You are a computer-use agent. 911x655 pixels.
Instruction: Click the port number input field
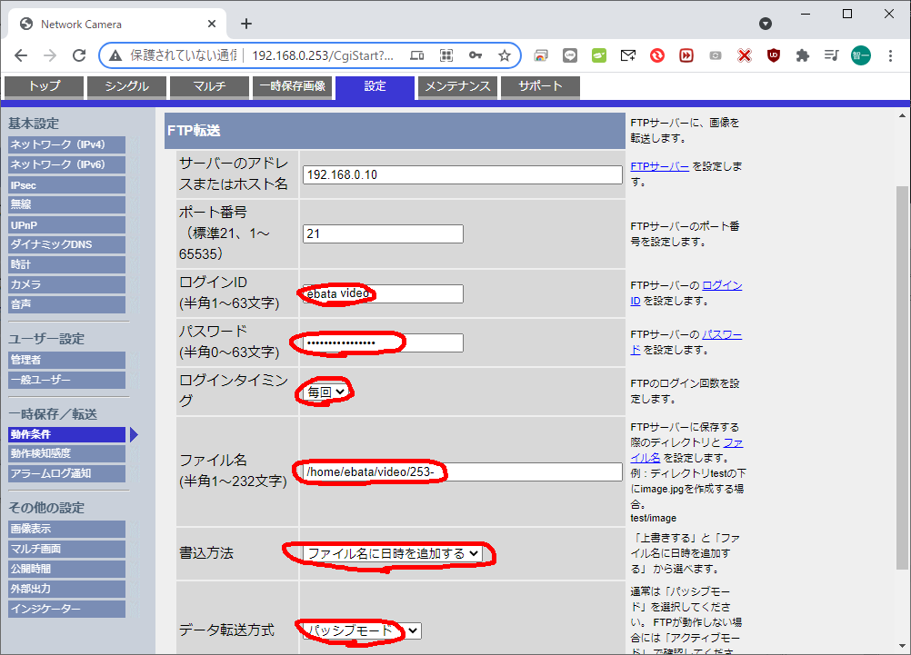(383, 233)
